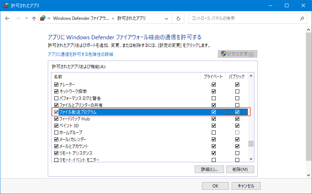
Task: Uncheck メールとアカウント private checkbox
Action: [214, 146]
